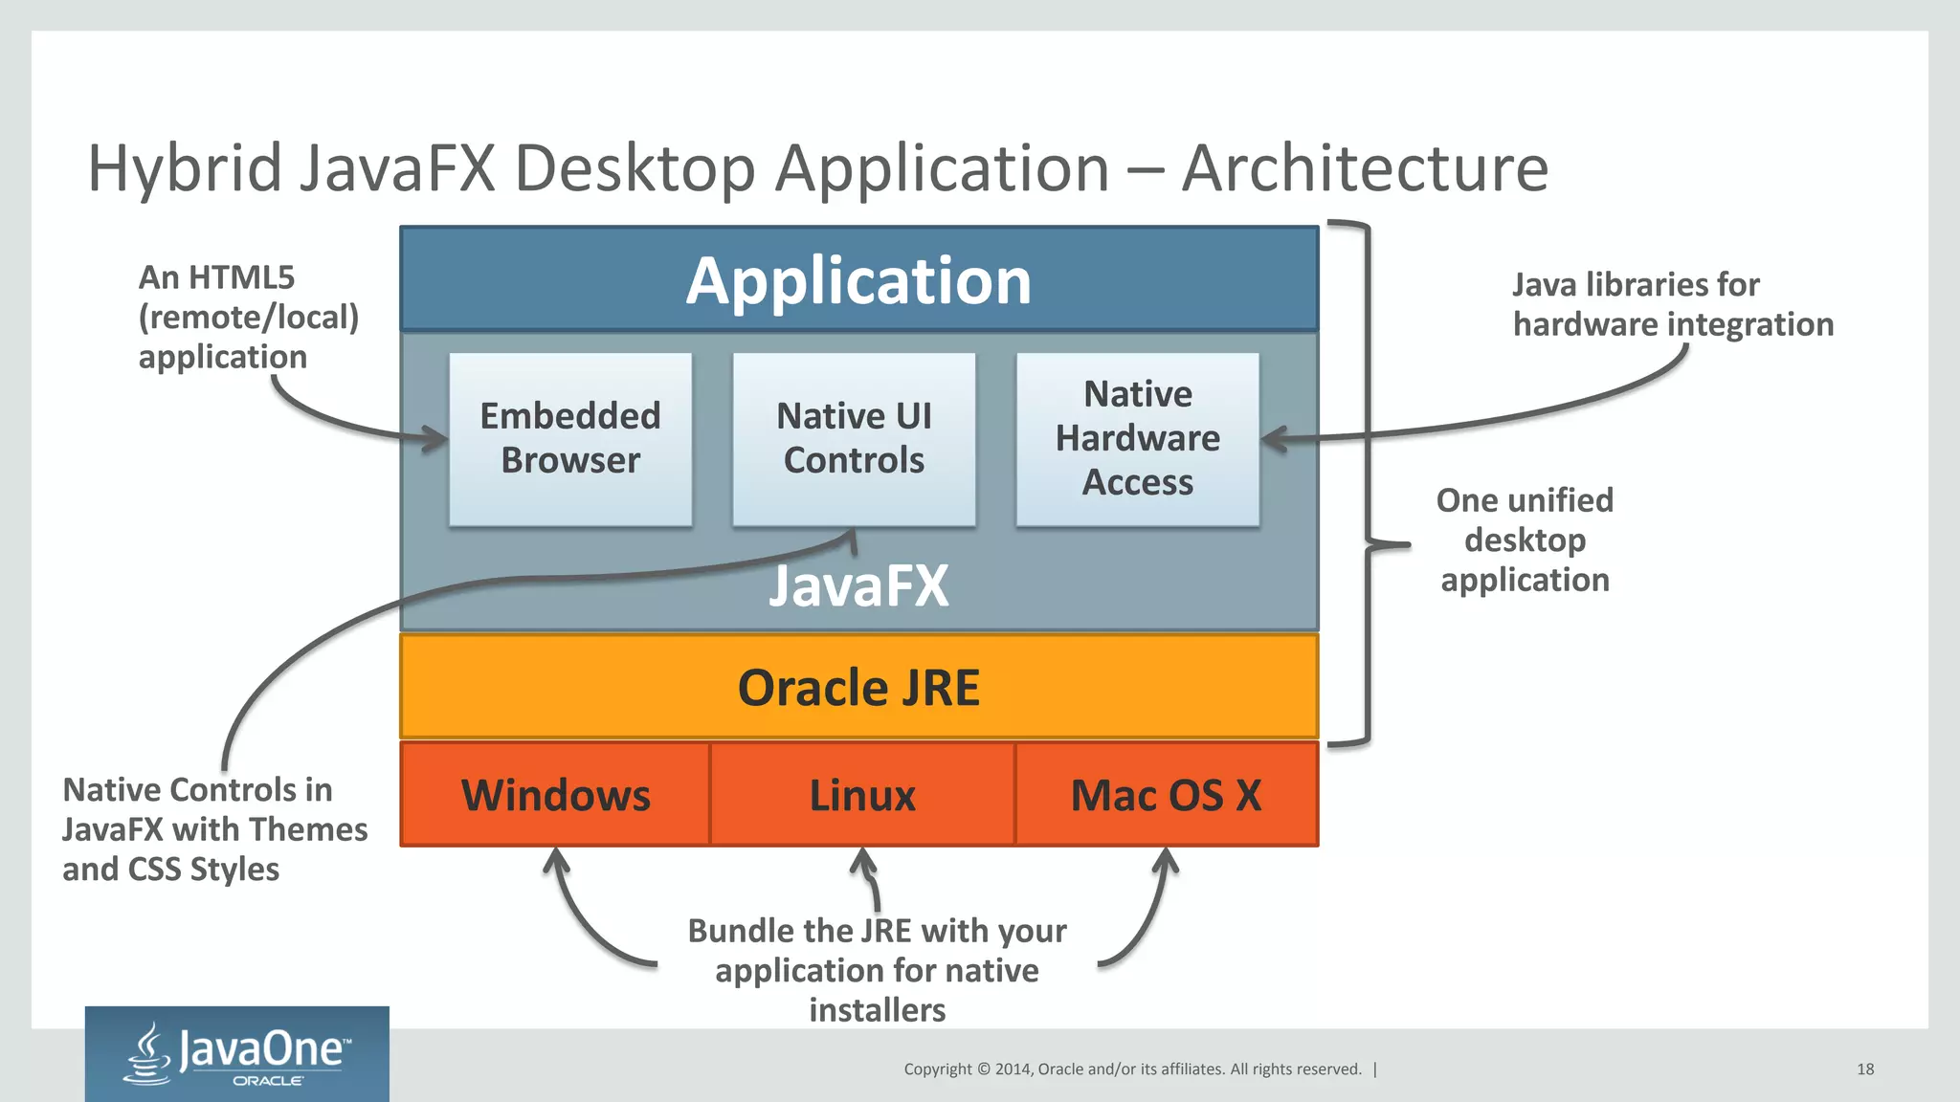The image size is (1960, 1102).
Task: Click slide page number 18
Action: coord(1865,1069)
